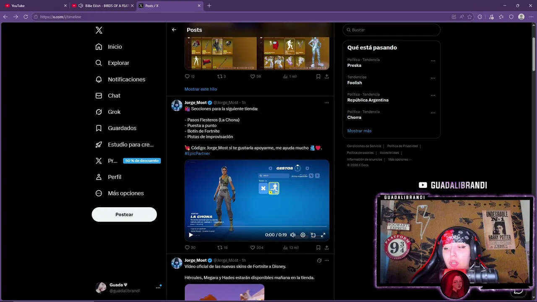This screenshot has height=302, width=537.
Task: Click Jorge_Most name on Disney post
Action: pyautogui.click(x=196, y=260)
